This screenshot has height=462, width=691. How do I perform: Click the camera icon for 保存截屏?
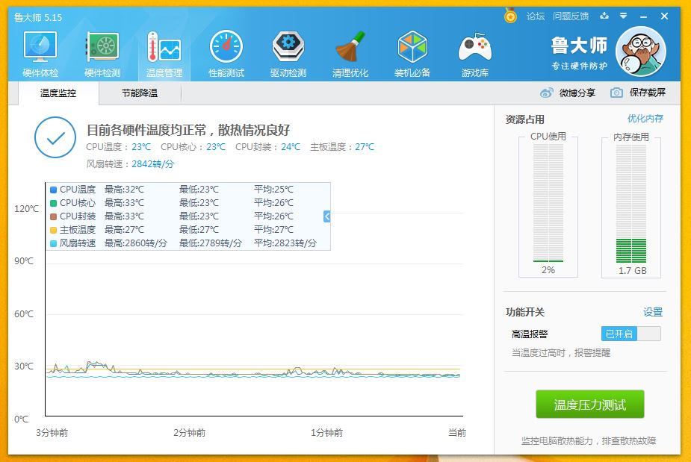tap(616, 93)
